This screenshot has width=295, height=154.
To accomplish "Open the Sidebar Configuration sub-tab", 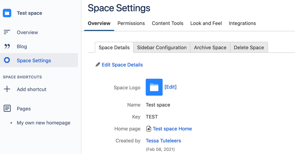I will tap(162, 48).
